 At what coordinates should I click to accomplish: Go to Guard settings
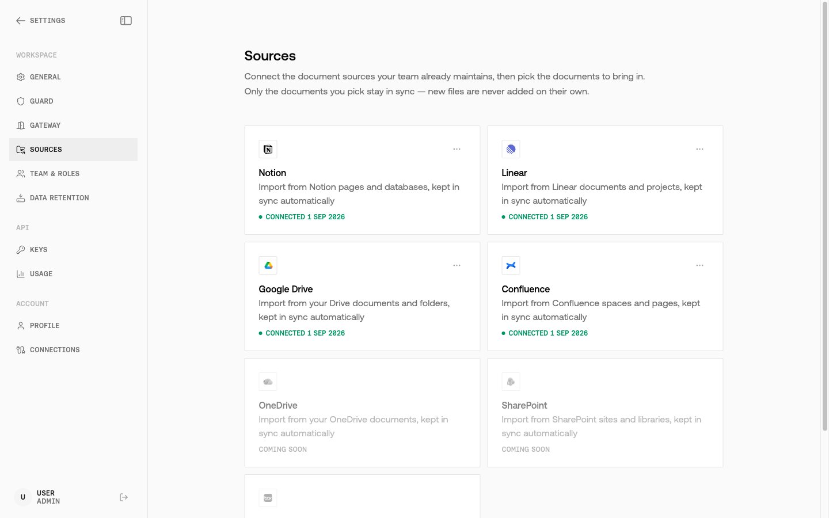[x=74, y=101]
